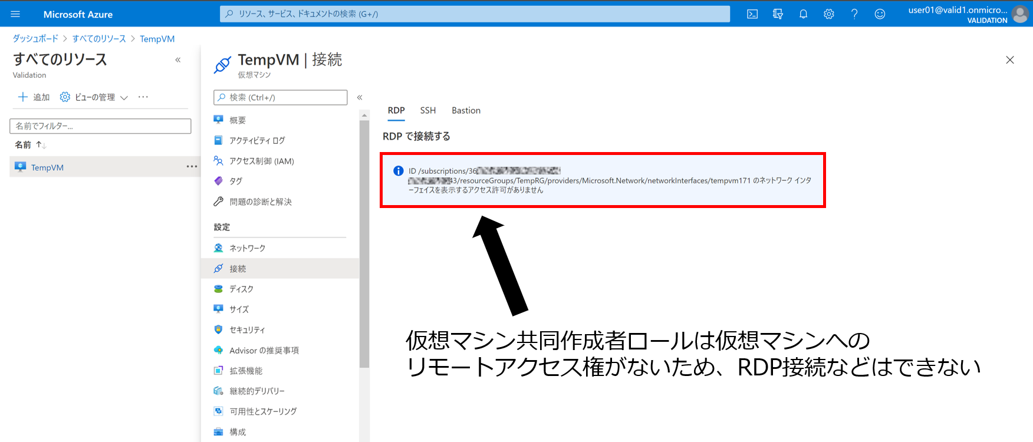
Task: Switch to the Bastion tab
Action: click(x=466, y=110)
